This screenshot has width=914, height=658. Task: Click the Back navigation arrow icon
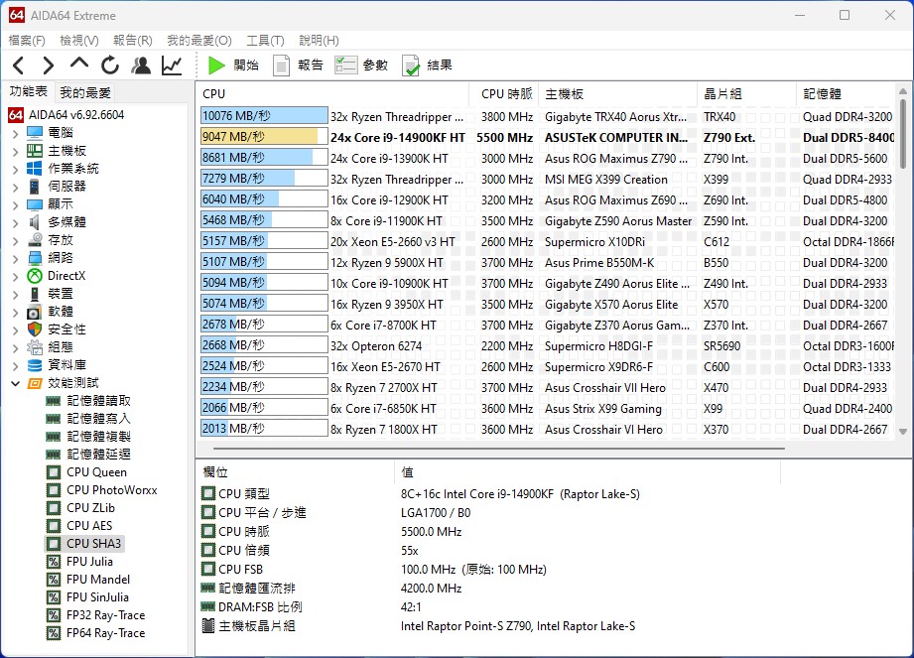(19, 66)
